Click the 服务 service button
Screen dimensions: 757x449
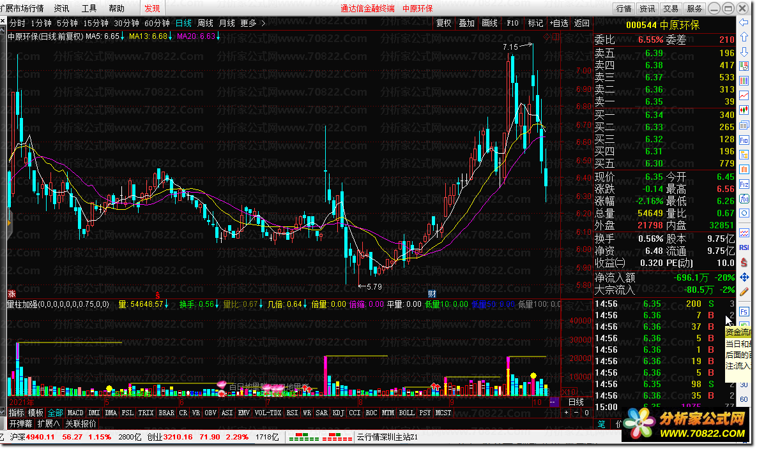point(694,8)
